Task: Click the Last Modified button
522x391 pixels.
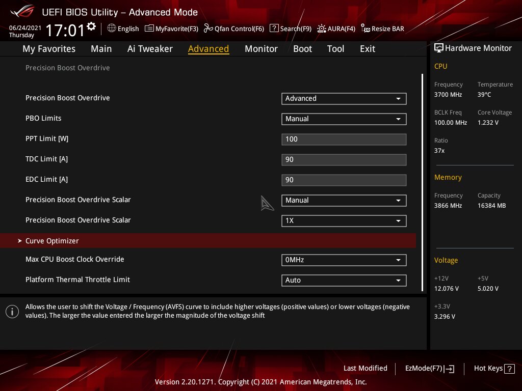Action: coord(365,369)
